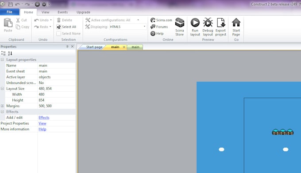
Task: Collapse the Layout Size property
Action: [x=2, y=89]
